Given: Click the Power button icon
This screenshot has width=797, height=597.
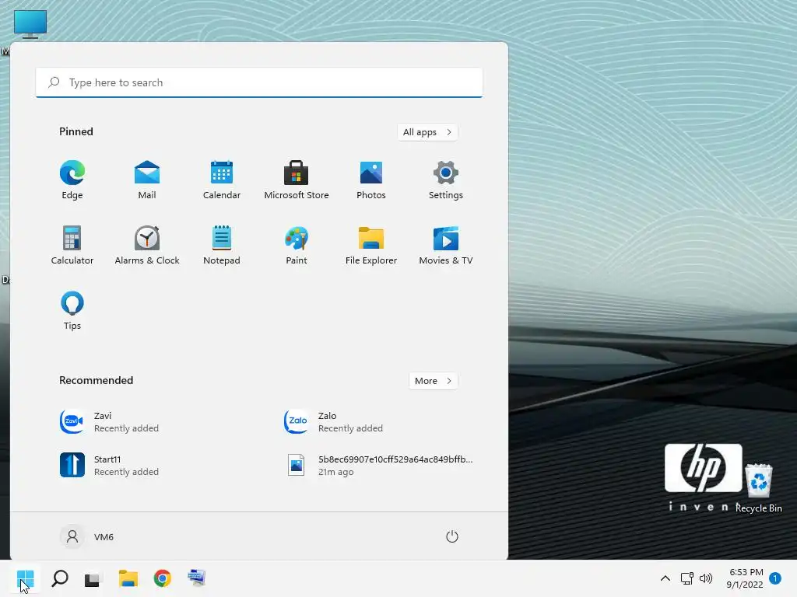Looking at the screenshot, I should [452, 536].
